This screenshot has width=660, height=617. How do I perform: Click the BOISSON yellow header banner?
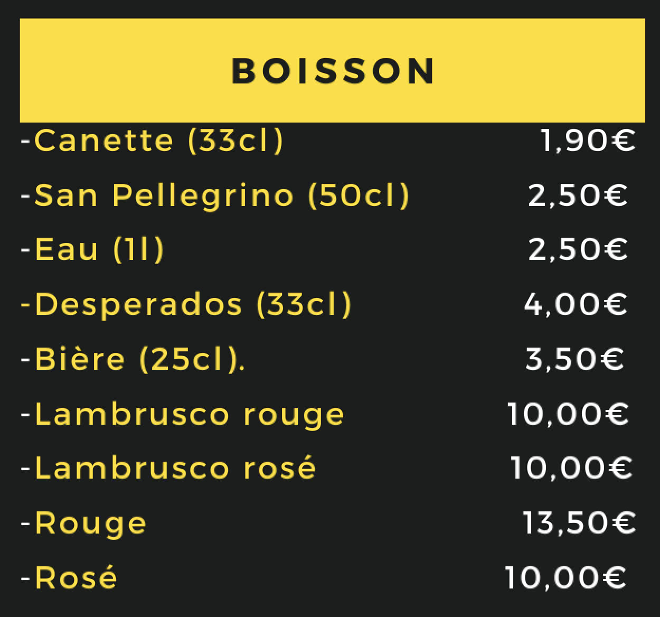pos(332,70)
